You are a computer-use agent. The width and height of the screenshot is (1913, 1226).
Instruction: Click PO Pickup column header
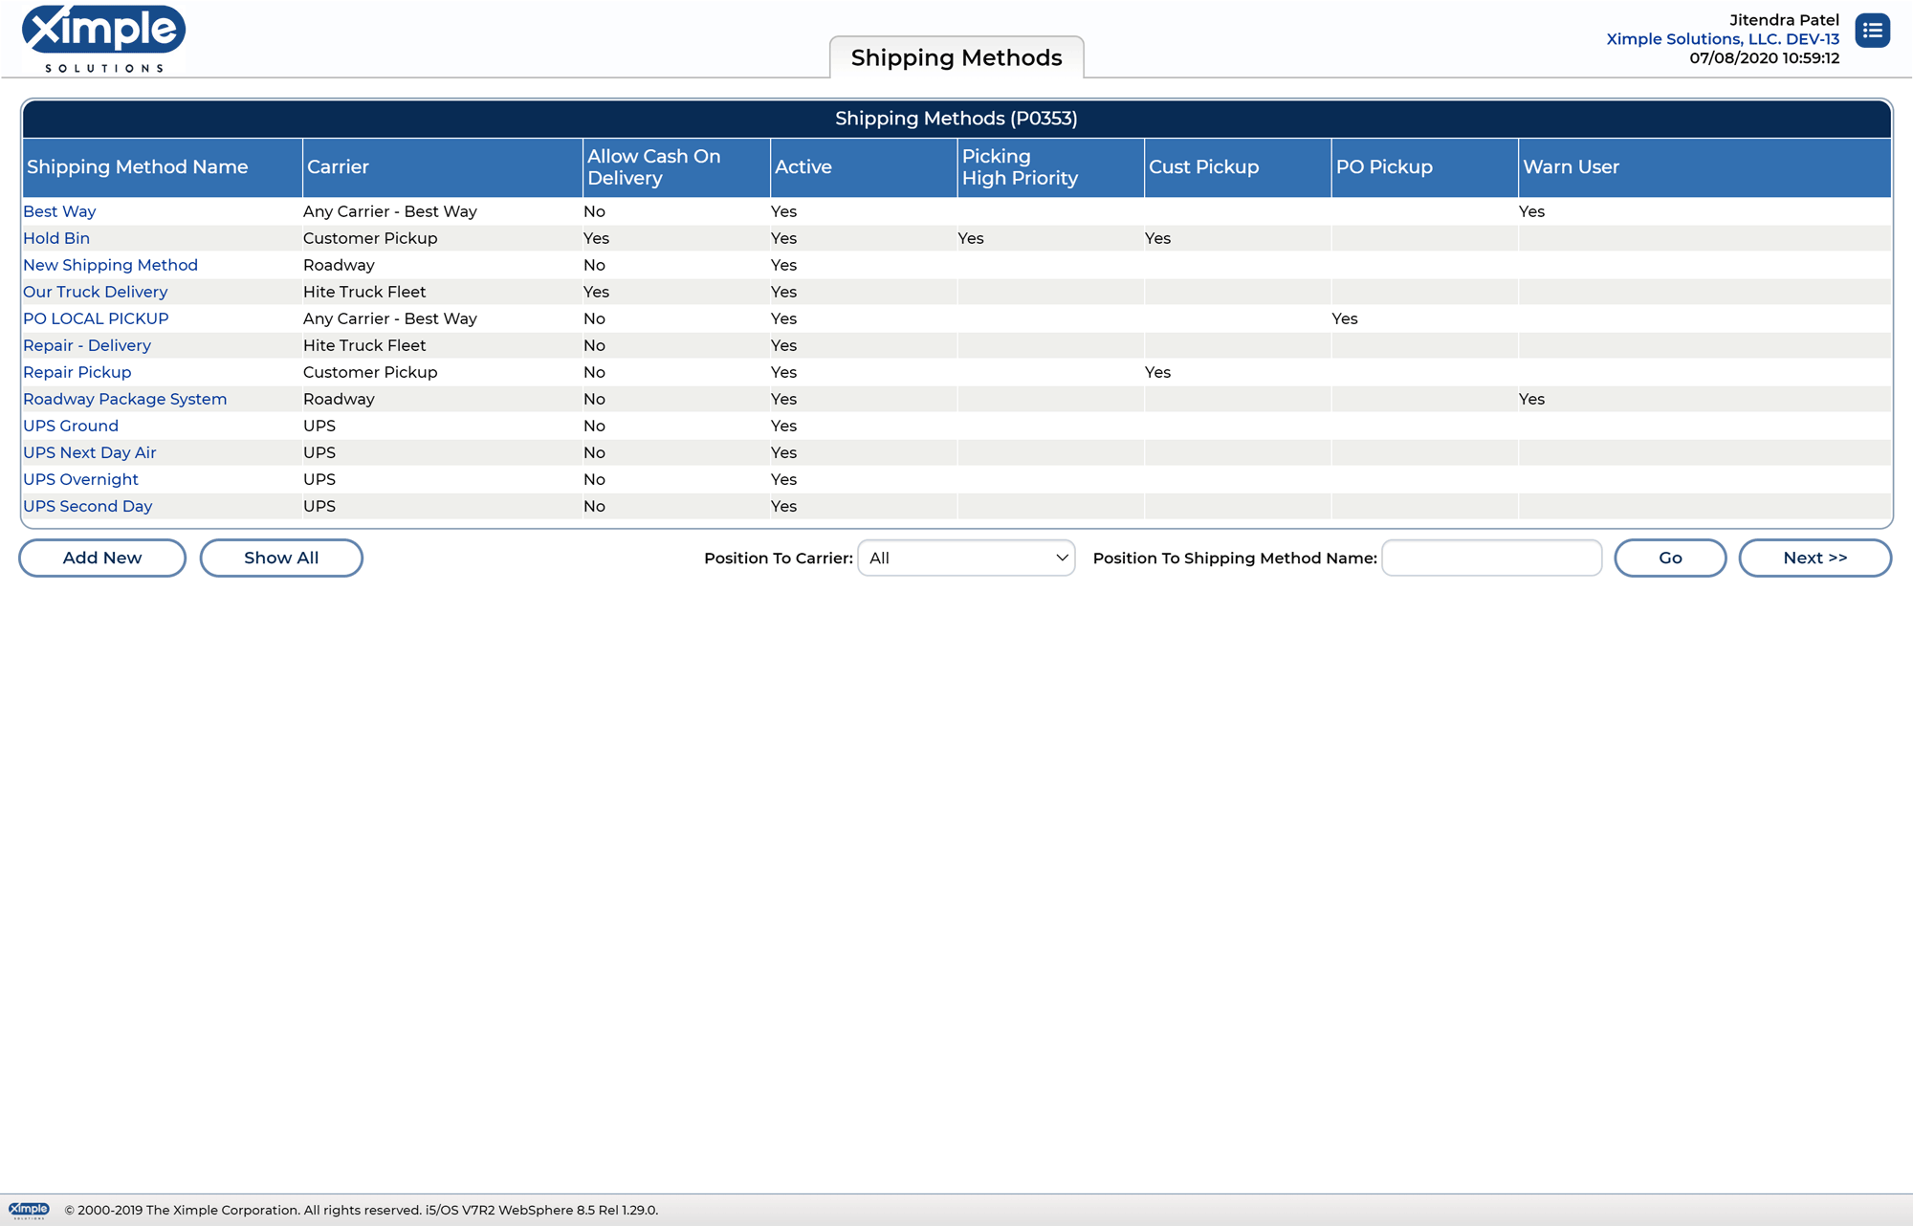point(1424,167)
